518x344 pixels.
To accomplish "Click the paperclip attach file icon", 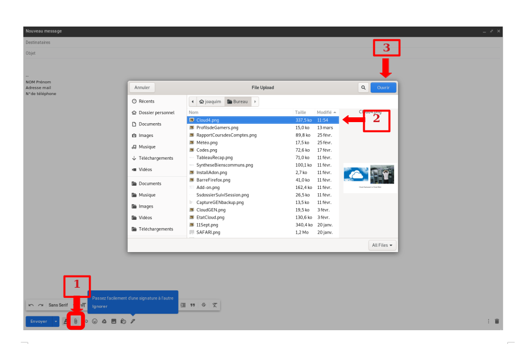I will (x=76, y=321).
